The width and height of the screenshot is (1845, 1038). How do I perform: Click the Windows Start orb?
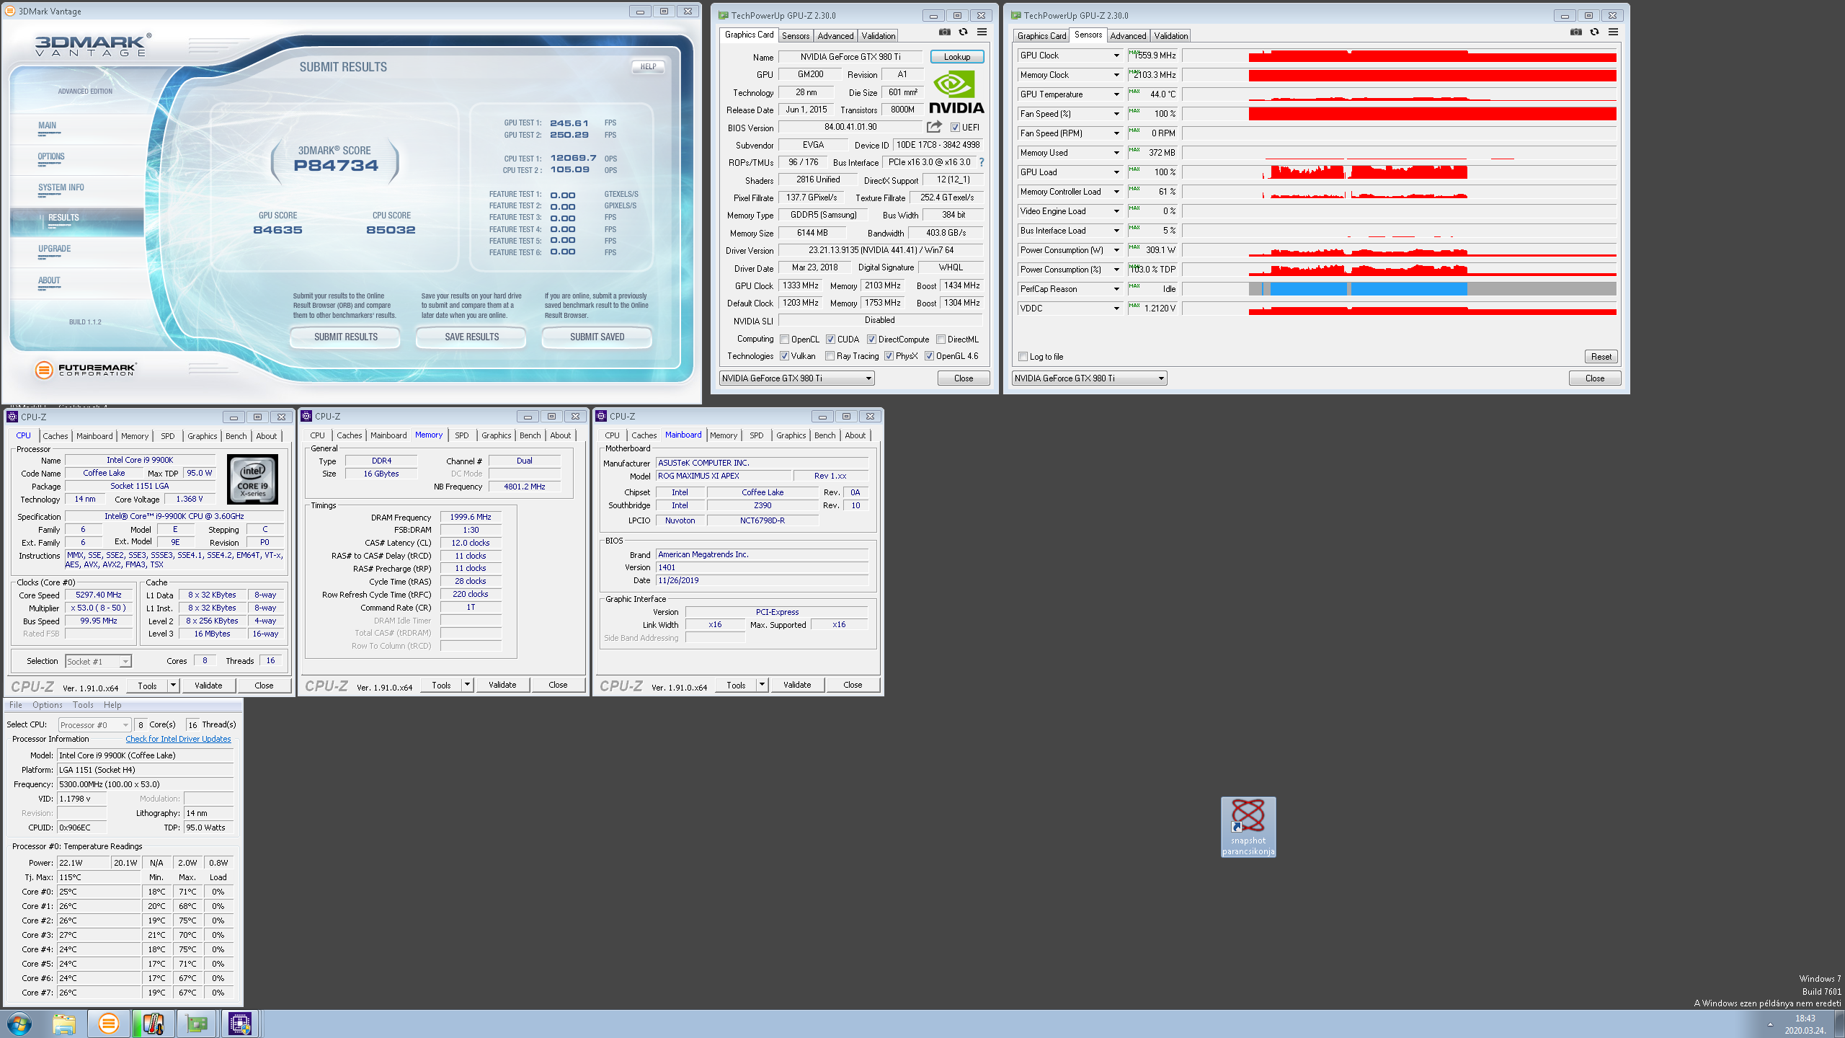tap(19, 1024)
